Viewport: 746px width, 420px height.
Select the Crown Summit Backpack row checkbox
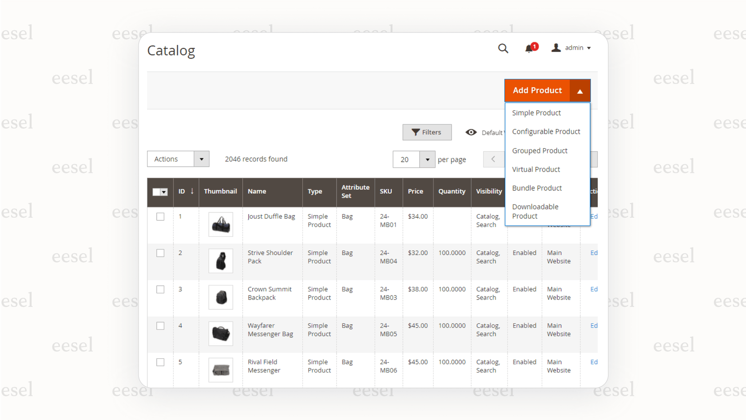(160, 289)
